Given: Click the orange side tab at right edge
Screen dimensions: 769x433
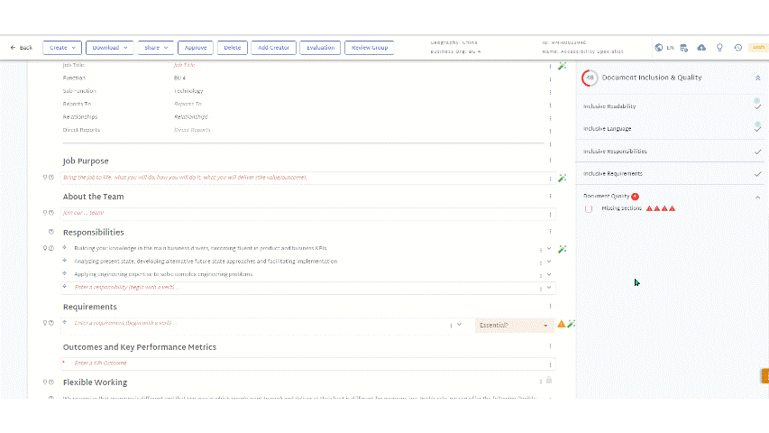Looking at the screenshot, I should pos(765,375).
